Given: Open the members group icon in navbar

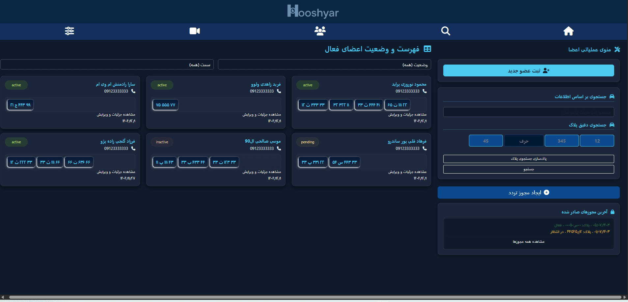Looking at the screenshot, I should pyautogui.click(x=320, y=31).
